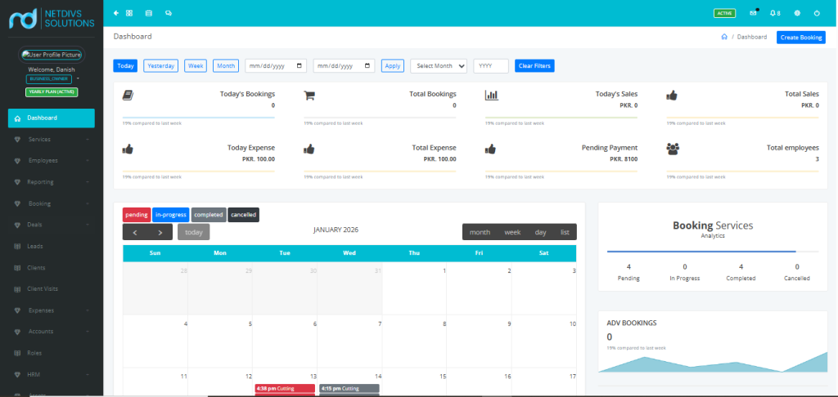838x397 pixels.
Task: Open the mail envelope icon in header
Action: point(754,13)
